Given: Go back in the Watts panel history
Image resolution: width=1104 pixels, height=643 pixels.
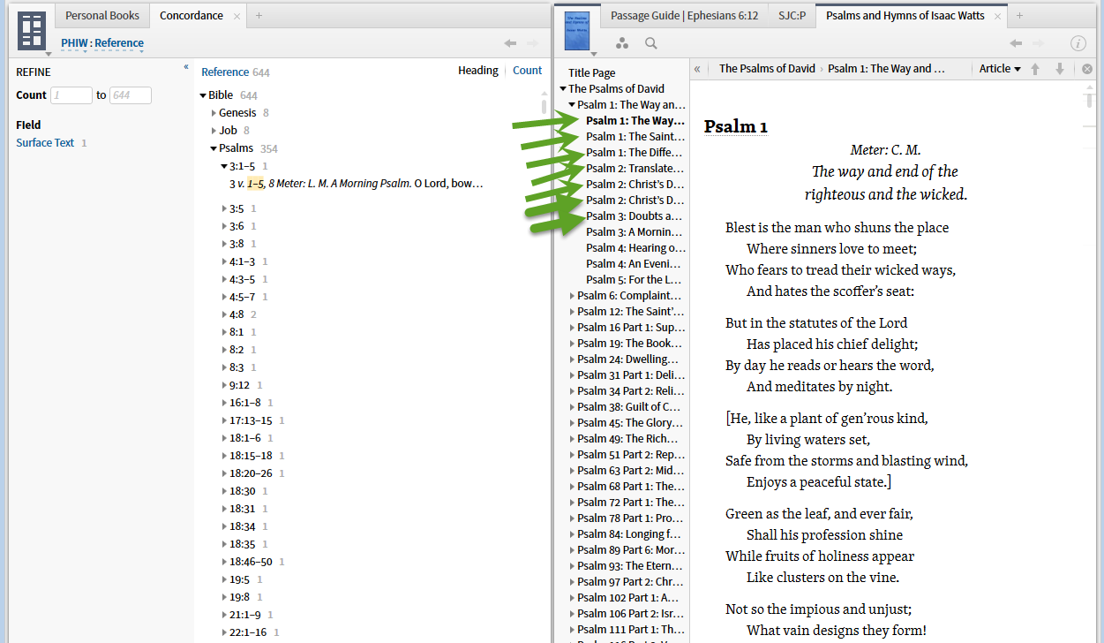Looking at the screenshot, I should pos(1016,43).
